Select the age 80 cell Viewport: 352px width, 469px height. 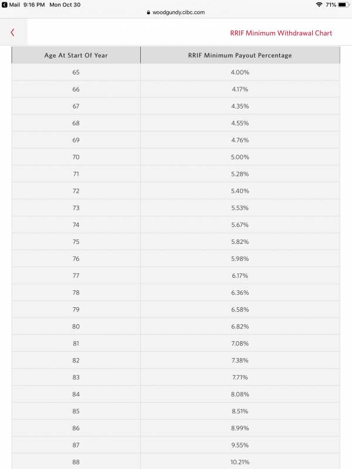click(x=76, y=327)
